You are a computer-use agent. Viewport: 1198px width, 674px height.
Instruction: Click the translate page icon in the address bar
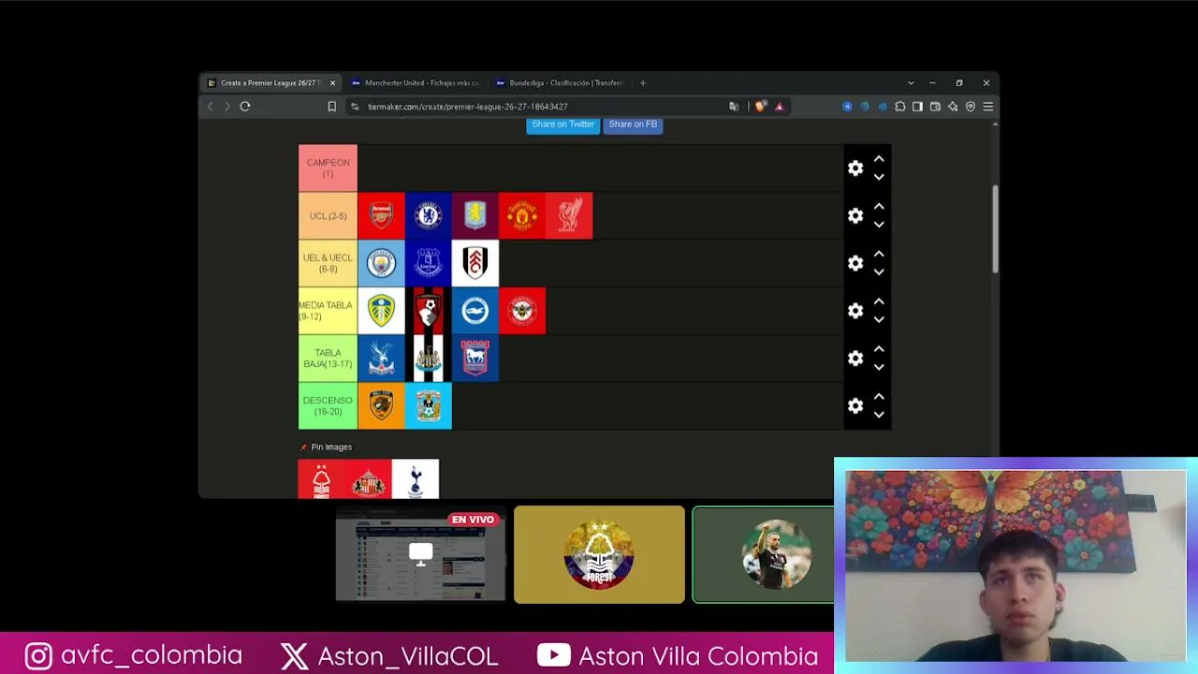pyautogui.click(x=734, y=107)
